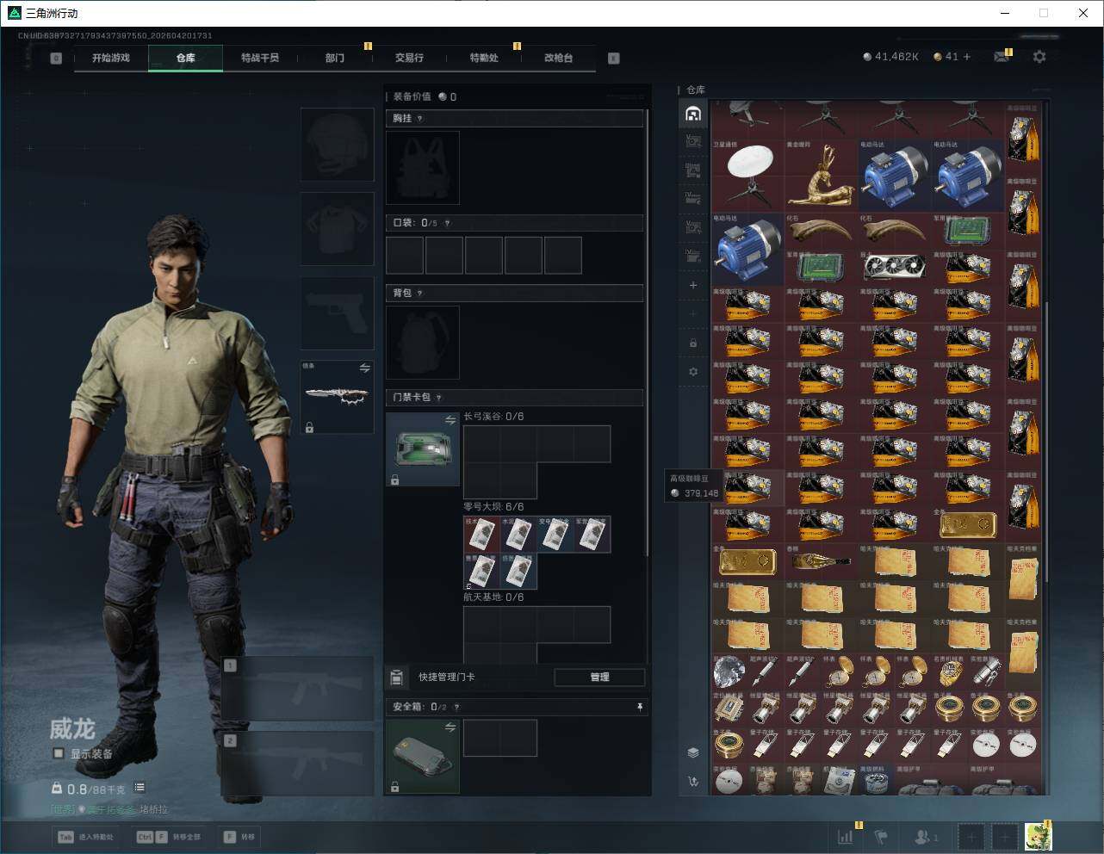
Task: Open the statistics bar chart icon
Action: point(846,836)
